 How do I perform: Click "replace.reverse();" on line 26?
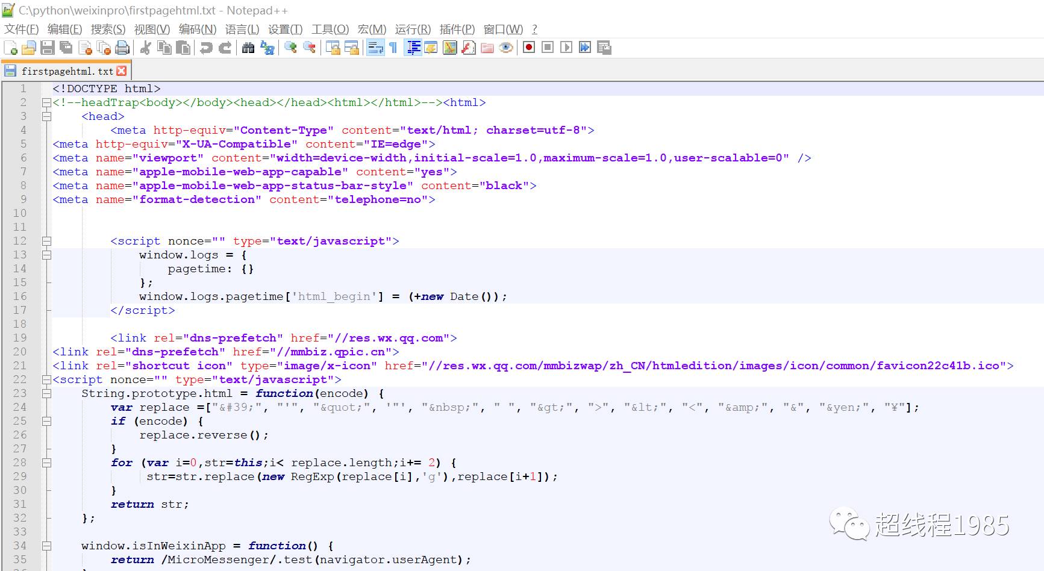[204, 435]
